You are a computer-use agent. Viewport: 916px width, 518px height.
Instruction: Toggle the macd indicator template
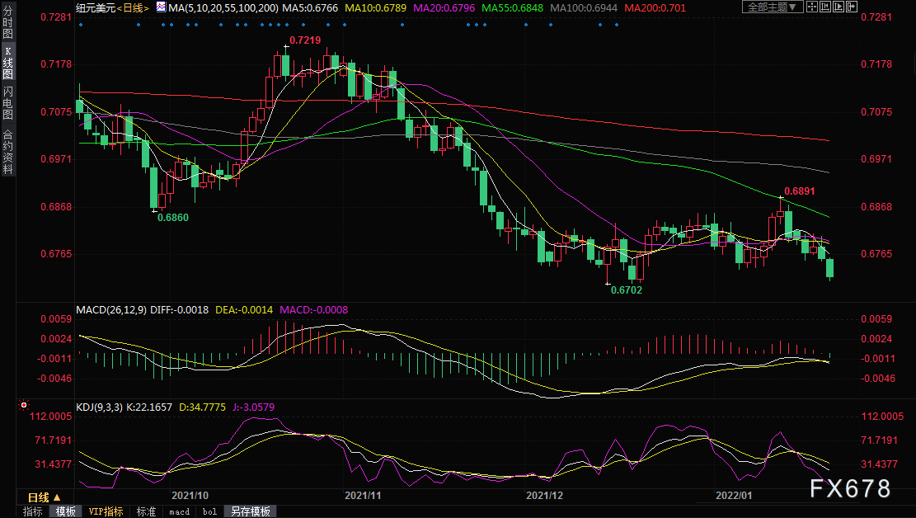point(179,511)
